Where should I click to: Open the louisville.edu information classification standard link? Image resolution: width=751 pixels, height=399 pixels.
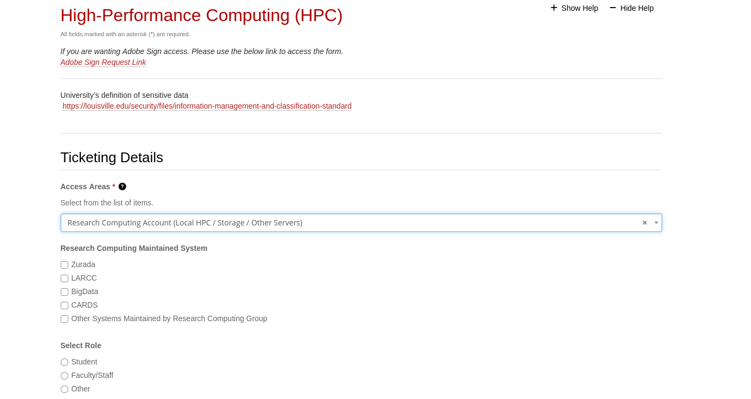[x=207, y=106]
